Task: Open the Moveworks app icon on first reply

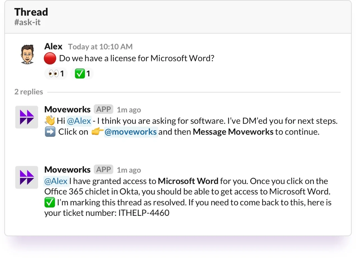Action: point(27,117)
